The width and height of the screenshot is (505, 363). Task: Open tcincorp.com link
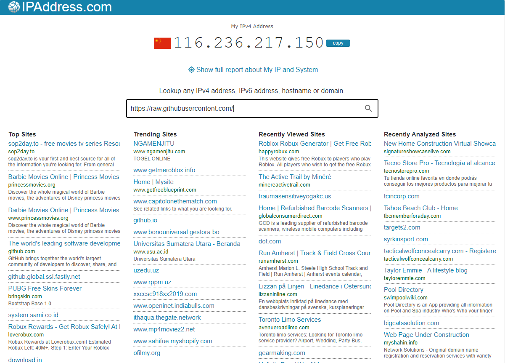pyautogui.click(x=402, y=196)
